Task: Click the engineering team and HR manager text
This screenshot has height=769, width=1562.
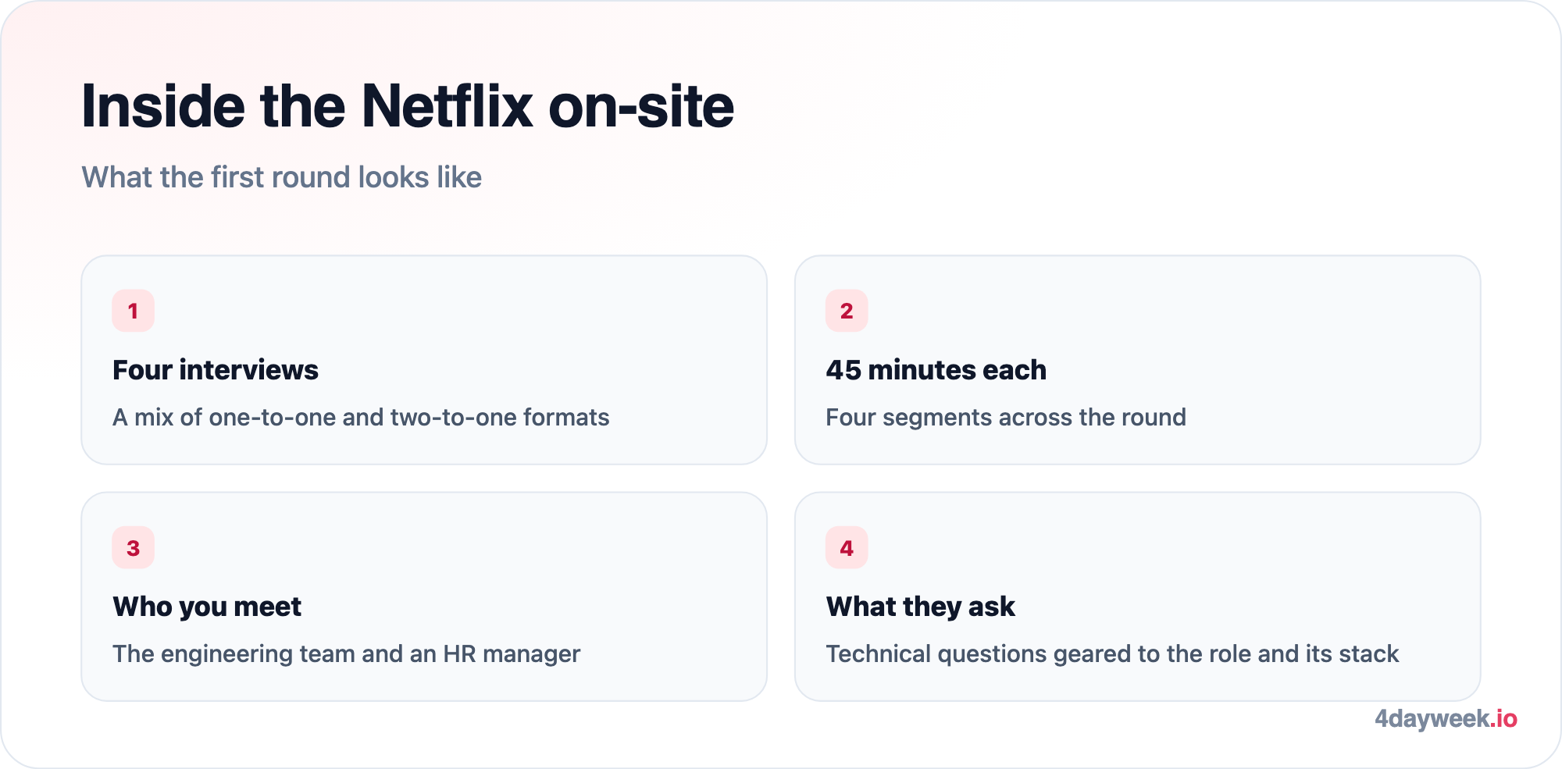Action: point(347,654)
